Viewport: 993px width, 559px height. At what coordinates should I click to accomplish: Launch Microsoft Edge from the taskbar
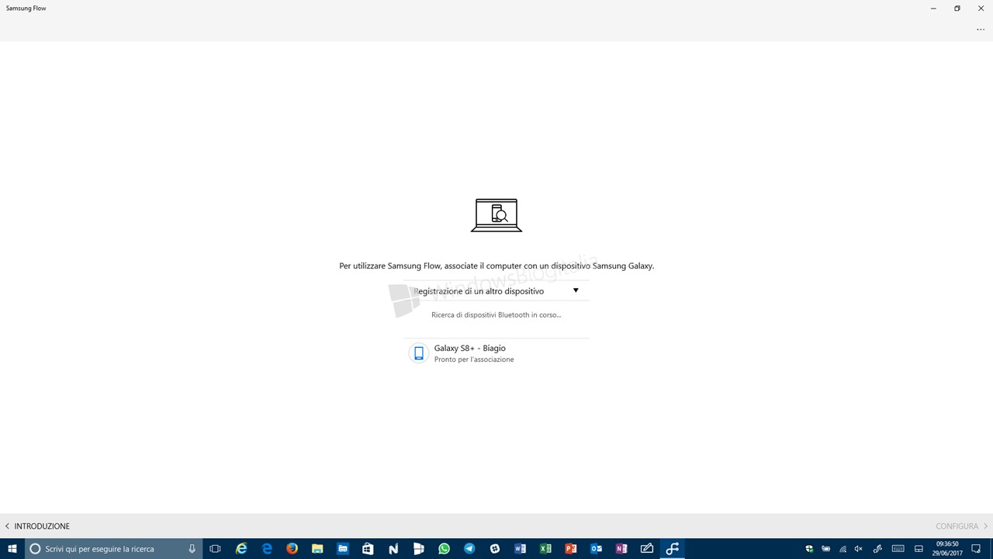click(x=267, y=548)
